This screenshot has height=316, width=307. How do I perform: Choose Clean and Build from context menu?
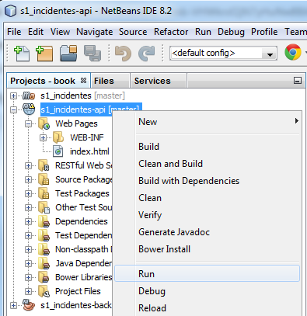207,164
